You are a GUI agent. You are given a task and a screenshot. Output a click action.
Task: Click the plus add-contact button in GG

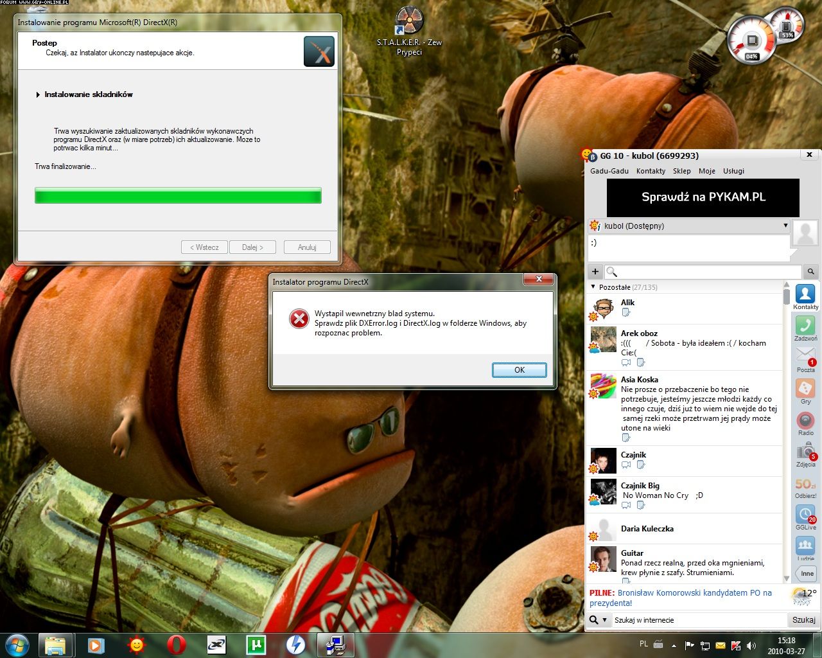595,272
